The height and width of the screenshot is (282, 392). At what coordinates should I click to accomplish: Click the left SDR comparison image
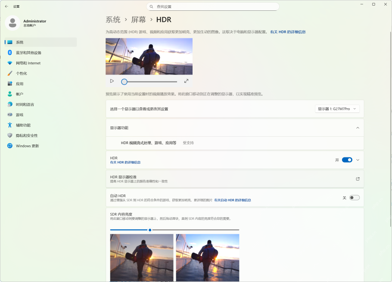(141, 258)
